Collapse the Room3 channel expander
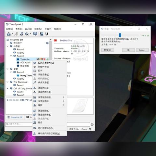 tap(11, 56)
